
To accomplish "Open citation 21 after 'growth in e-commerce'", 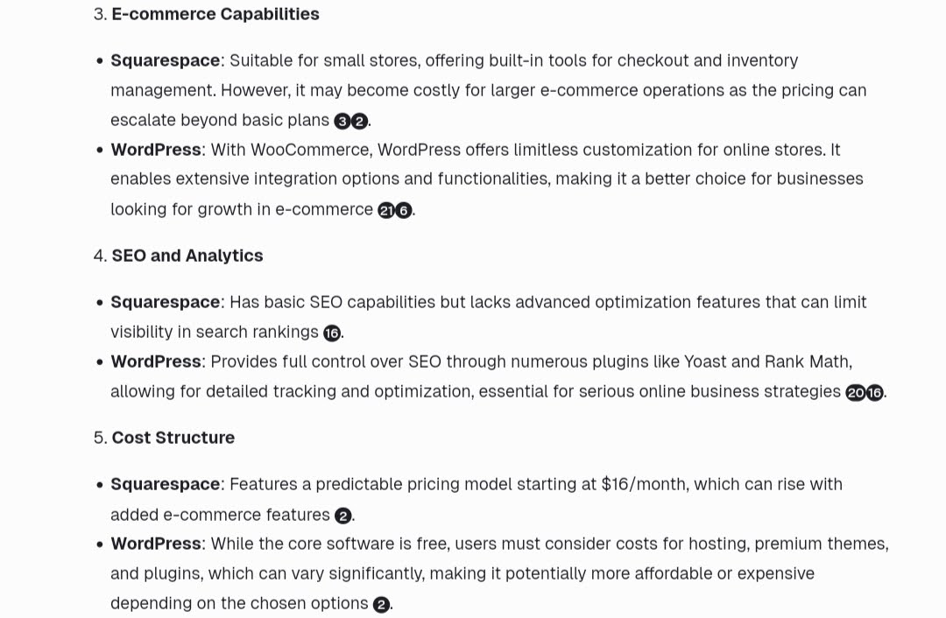I will tap(386, 210).
